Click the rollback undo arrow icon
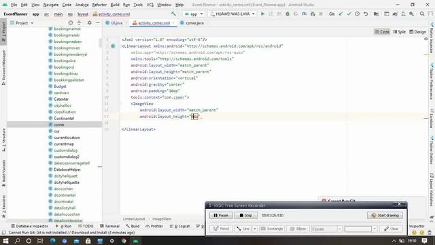Image resolution: width=435 pixels, height=245 pixels. pos(366,14)
